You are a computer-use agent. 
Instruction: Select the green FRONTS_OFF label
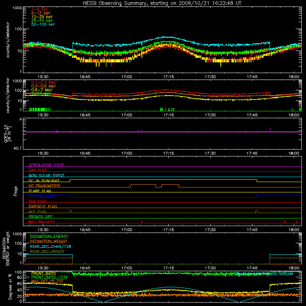[x=41, y=217]
